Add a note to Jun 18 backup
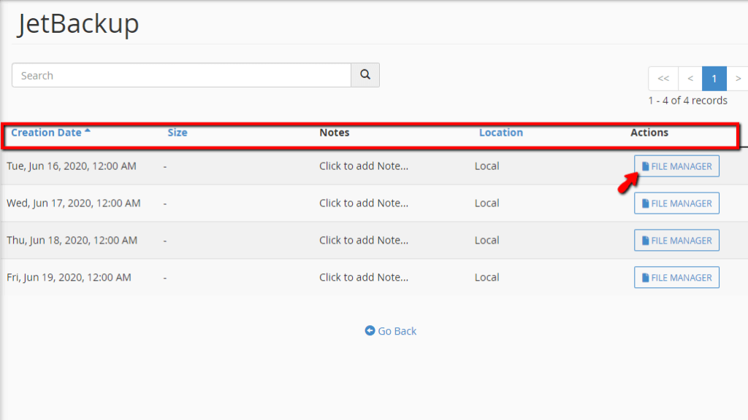The width and height of the screenshot is (748, 420). (x=364, y=241)
